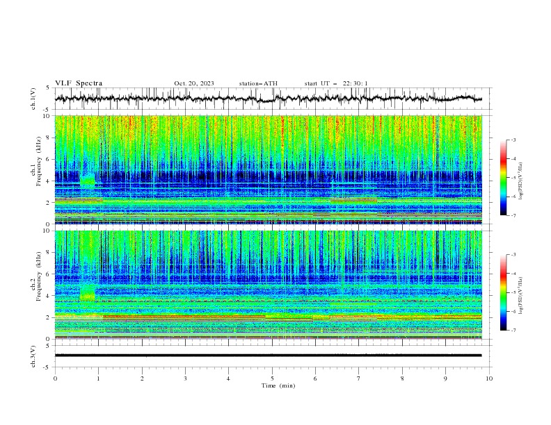
Task: Click the ch.1 'log(PSD)(V²/Hz)' color bar title
Action: tap(521, 181)
